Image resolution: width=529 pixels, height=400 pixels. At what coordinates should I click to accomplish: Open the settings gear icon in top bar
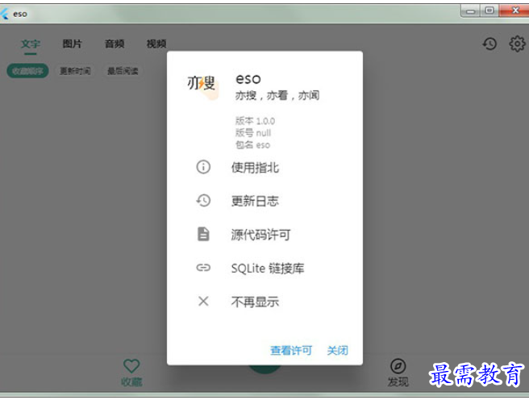coord(517,44)
